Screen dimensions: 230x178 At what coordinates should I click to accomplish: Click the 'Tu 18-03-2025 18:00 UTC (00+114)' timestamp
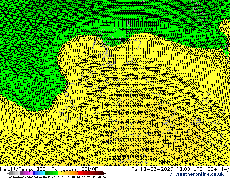coord(180,169)
